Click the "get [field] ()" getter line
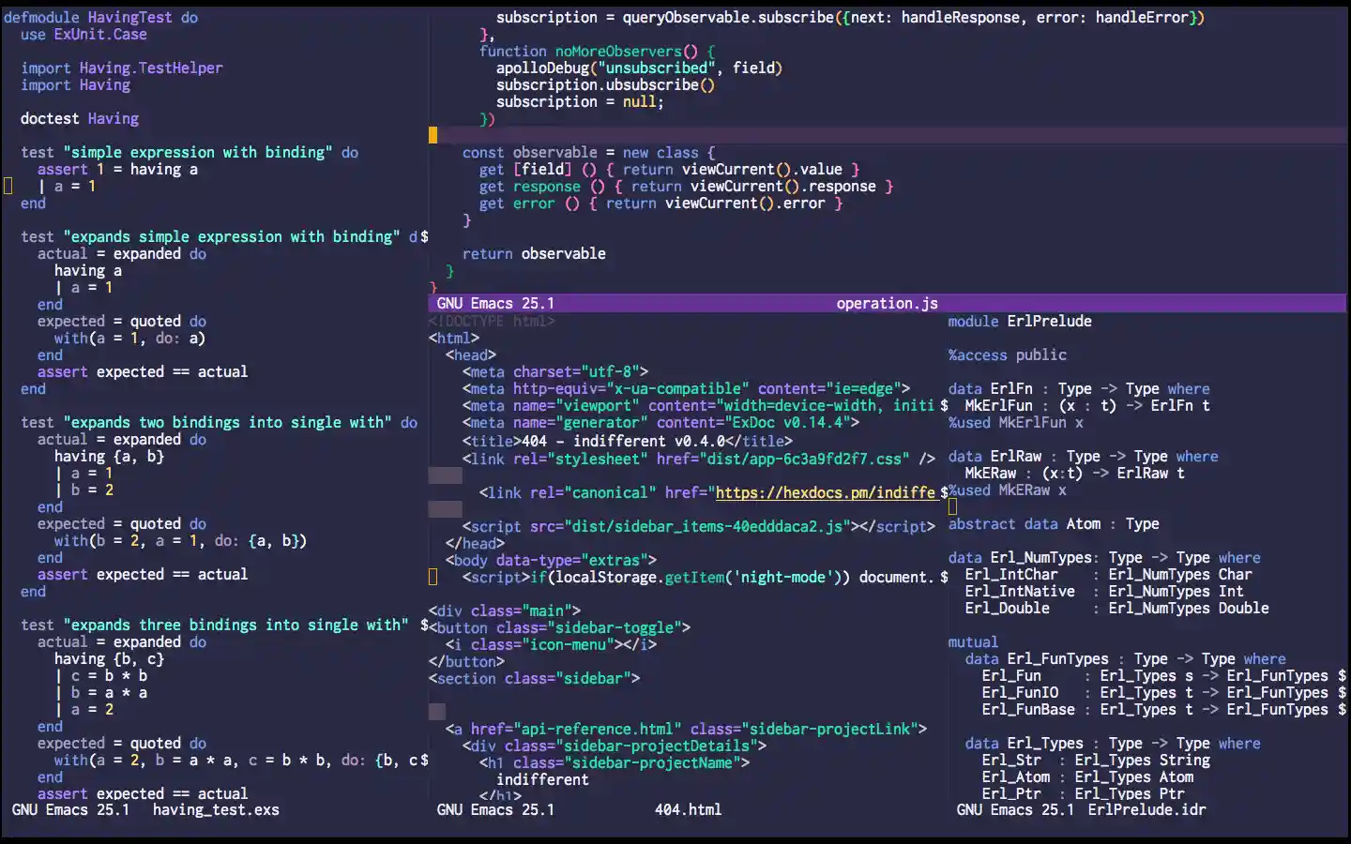The width and height of the screenshot is (1351, 844). [x=669, y=169]
